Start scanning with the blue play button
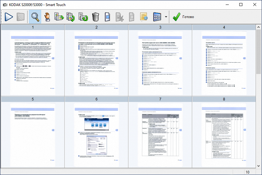 (8, 17)
